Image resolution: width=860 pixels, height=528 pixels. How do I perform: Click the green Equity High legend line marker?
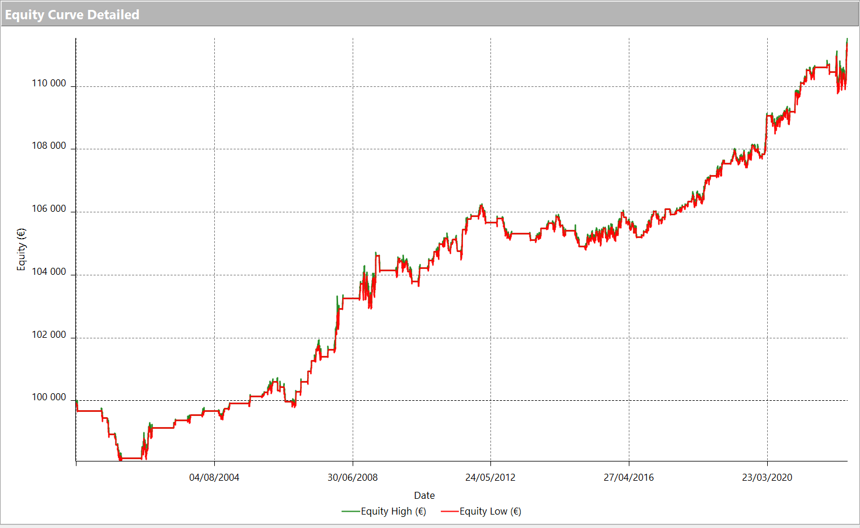(351, 511)
